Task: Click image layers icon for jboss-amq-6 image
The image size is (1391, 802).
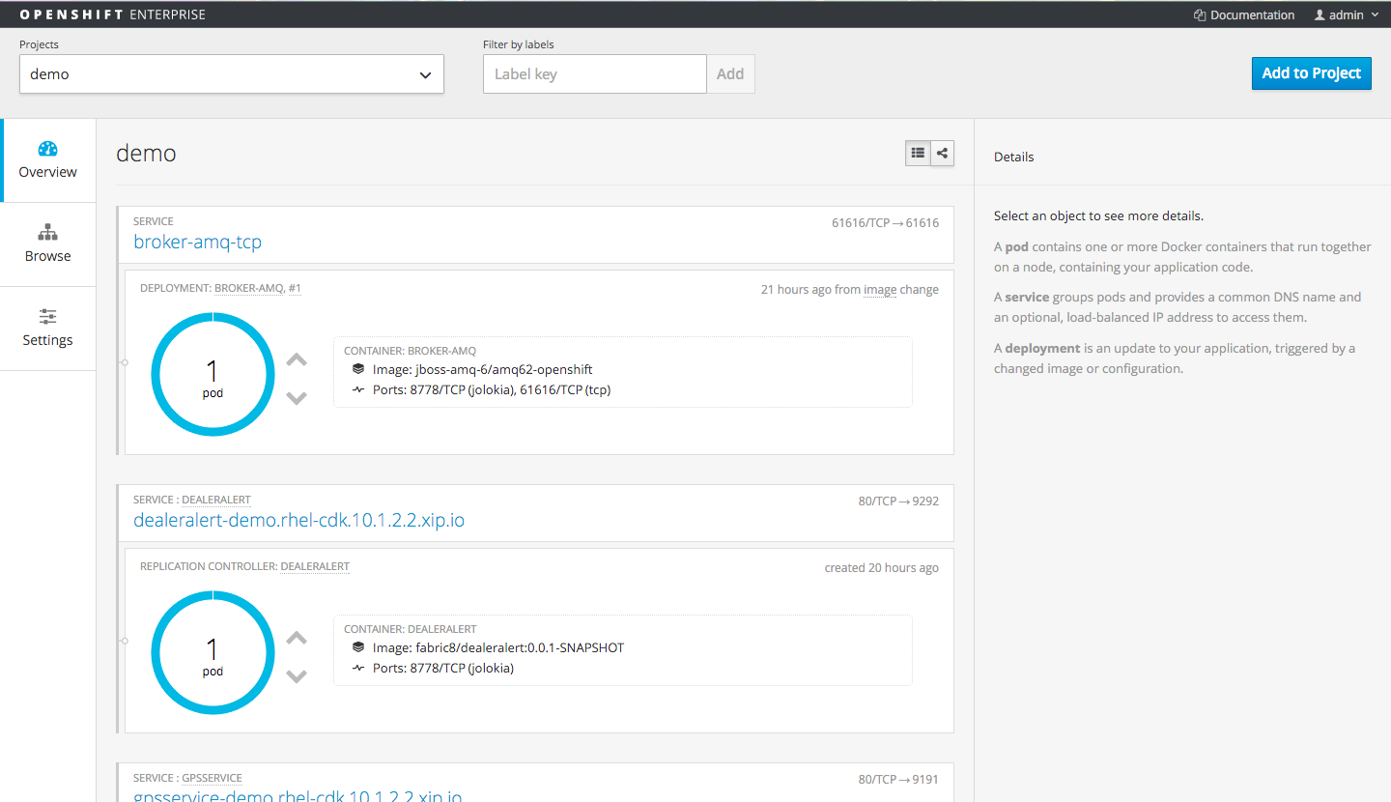Action: (x=358, y=369)
